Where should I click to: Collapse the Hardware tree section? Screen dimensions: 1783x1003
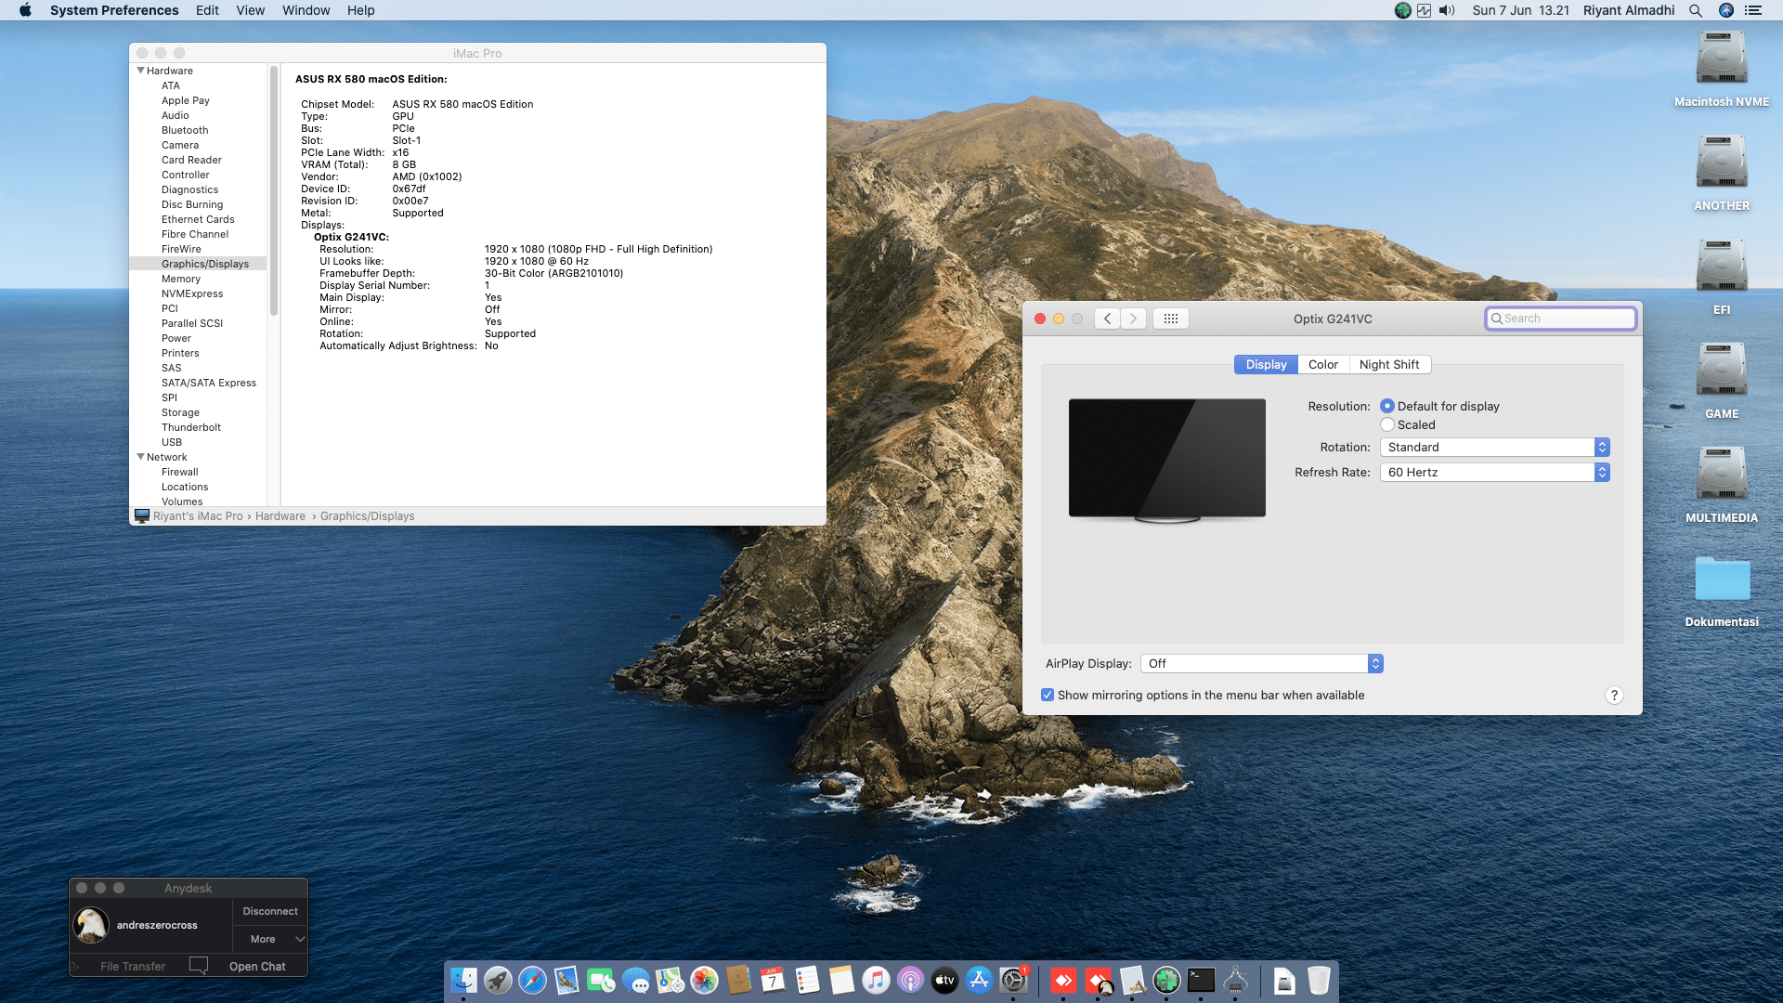click(x=140, y=71)
